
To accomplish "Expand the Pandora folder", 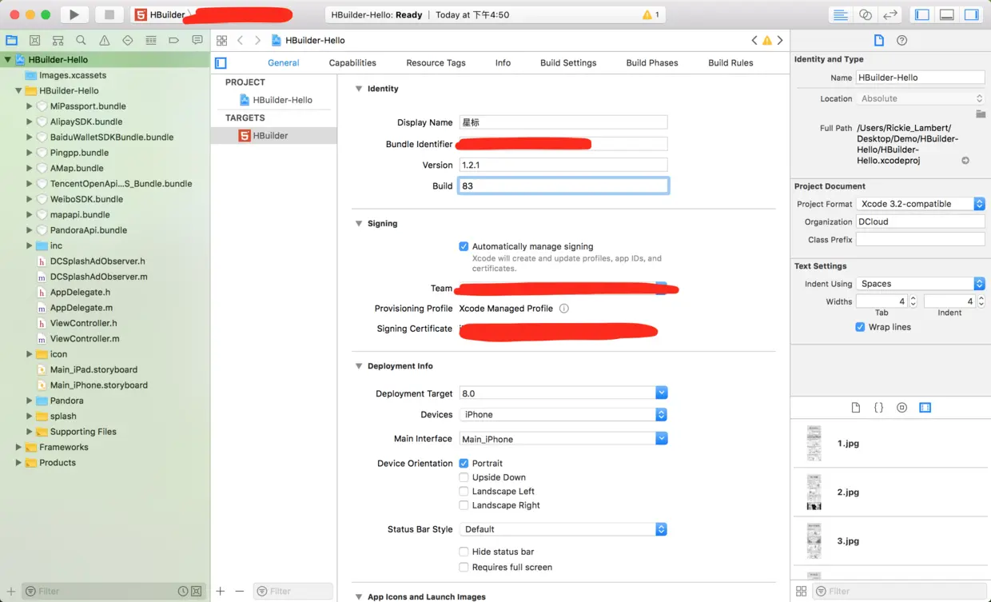I will [30, 401].
